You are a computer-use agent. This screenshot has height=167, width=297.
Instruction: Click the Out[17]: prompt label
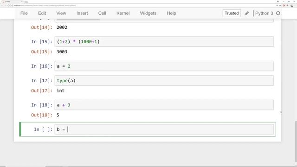pyautogui.click(x=41, y=91)
